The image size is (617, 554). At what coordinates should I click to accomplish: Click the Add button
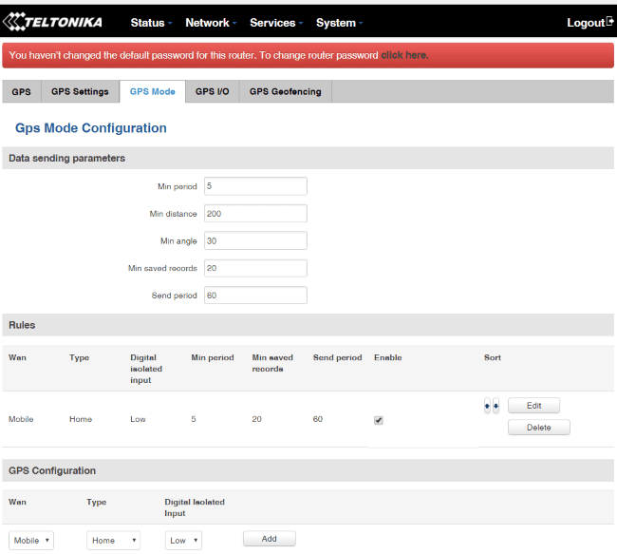click(x=269, y=539)
